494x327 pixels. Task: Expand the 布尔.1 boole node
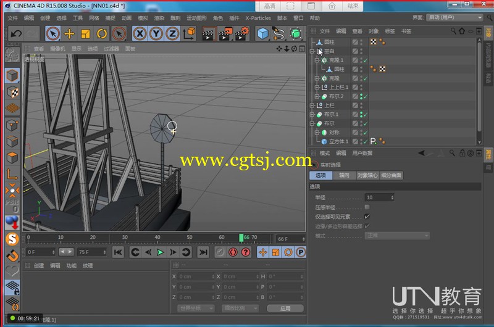pos(312,115)
